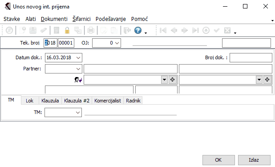Expand first partner address combo arrow
This screenshot has height=167, width=275.
click(x=164, y=80)
